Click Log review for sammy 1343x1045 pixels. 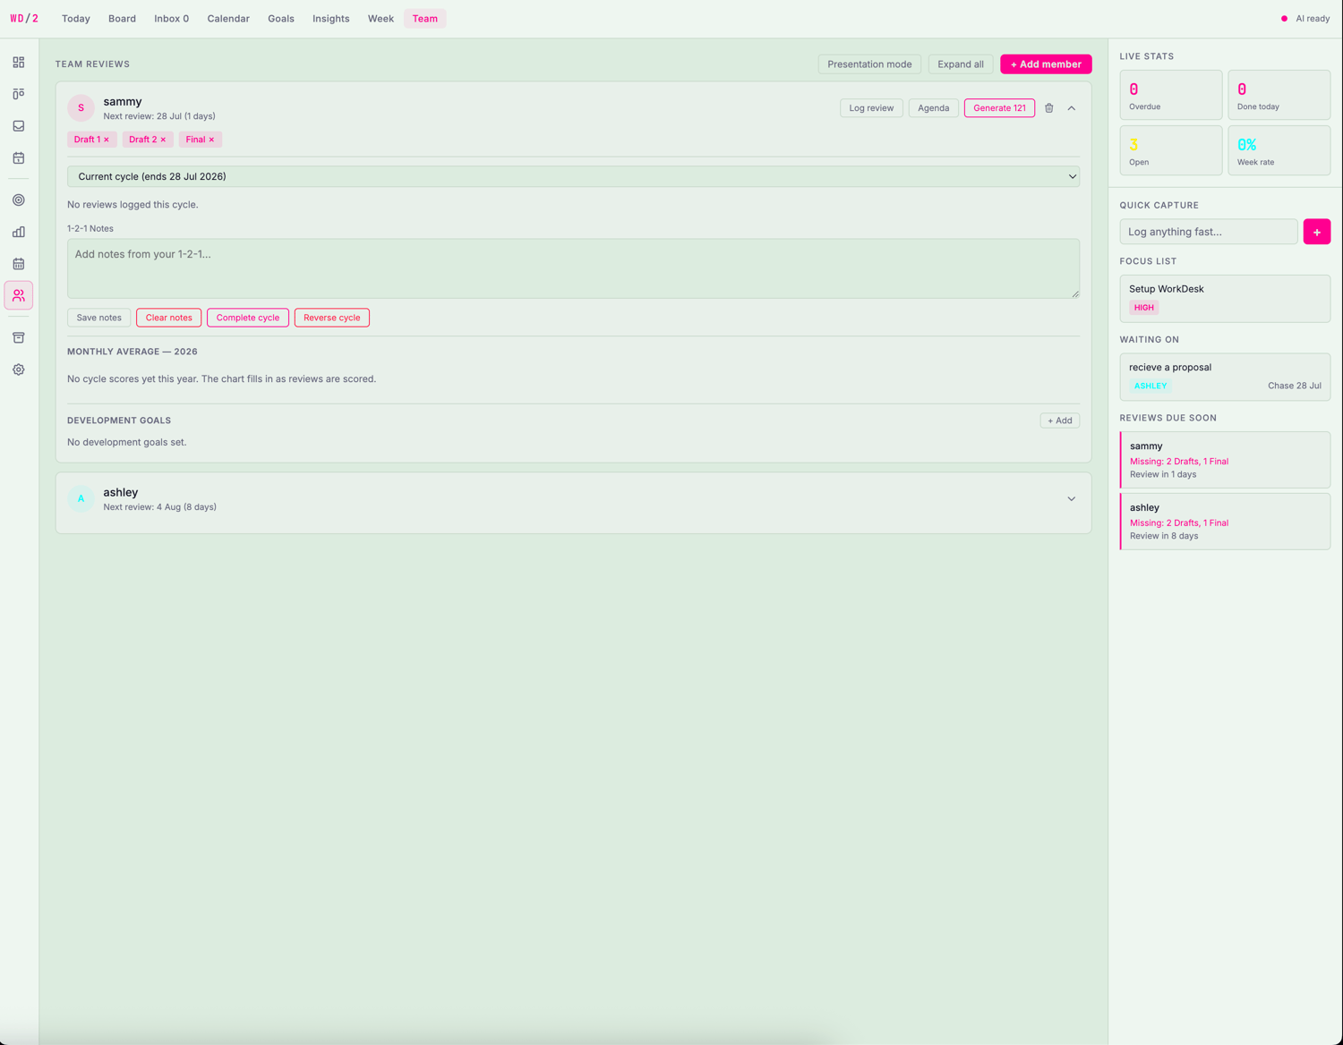click(x=871, y=108)
